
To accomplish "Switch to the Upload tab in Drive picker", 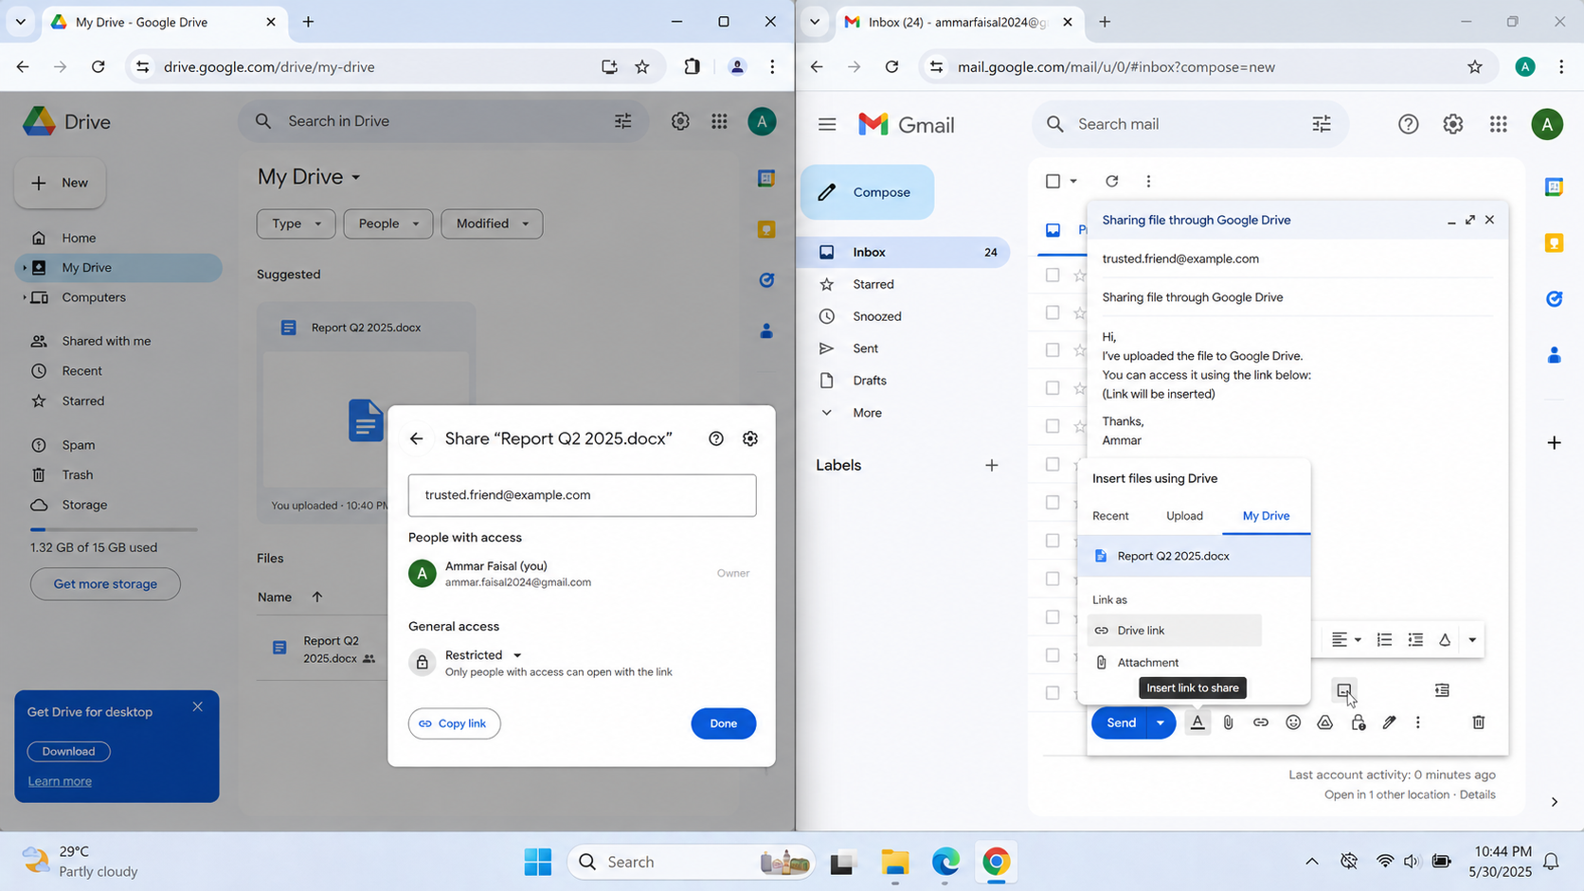I will pyautogui.click(x=1184, y=516).
